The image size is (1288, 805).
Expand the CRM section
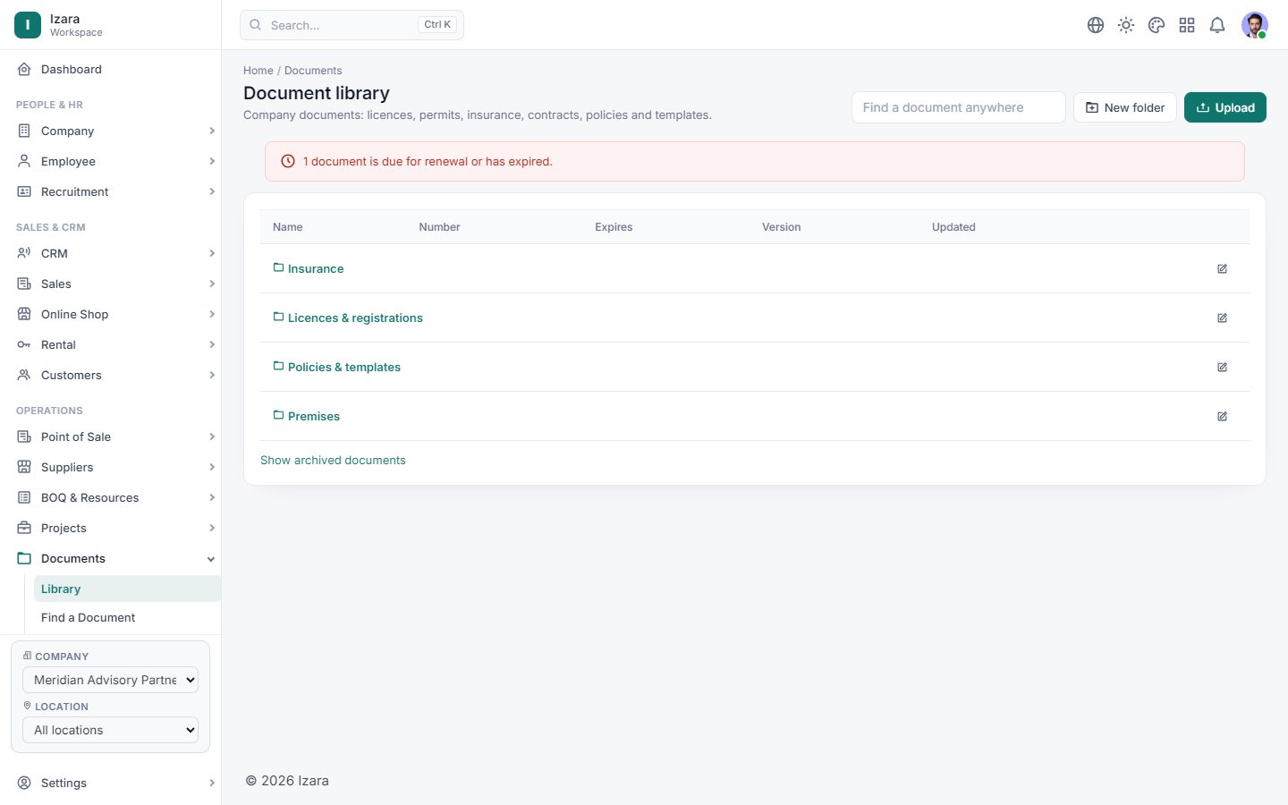coord(116,253)
